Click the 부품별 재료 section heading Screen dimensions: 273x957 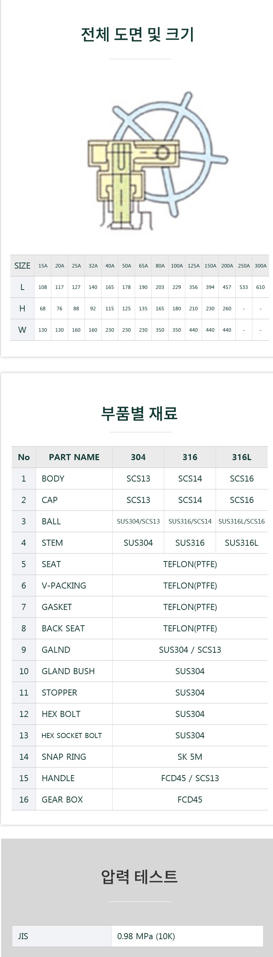coord(139,413)
